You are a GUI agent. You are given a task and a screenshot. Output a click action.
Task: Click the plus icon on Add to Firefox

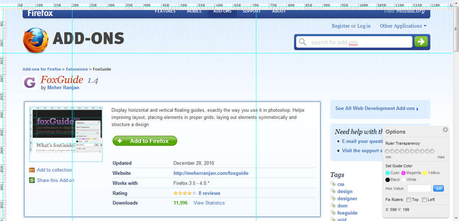120,141
